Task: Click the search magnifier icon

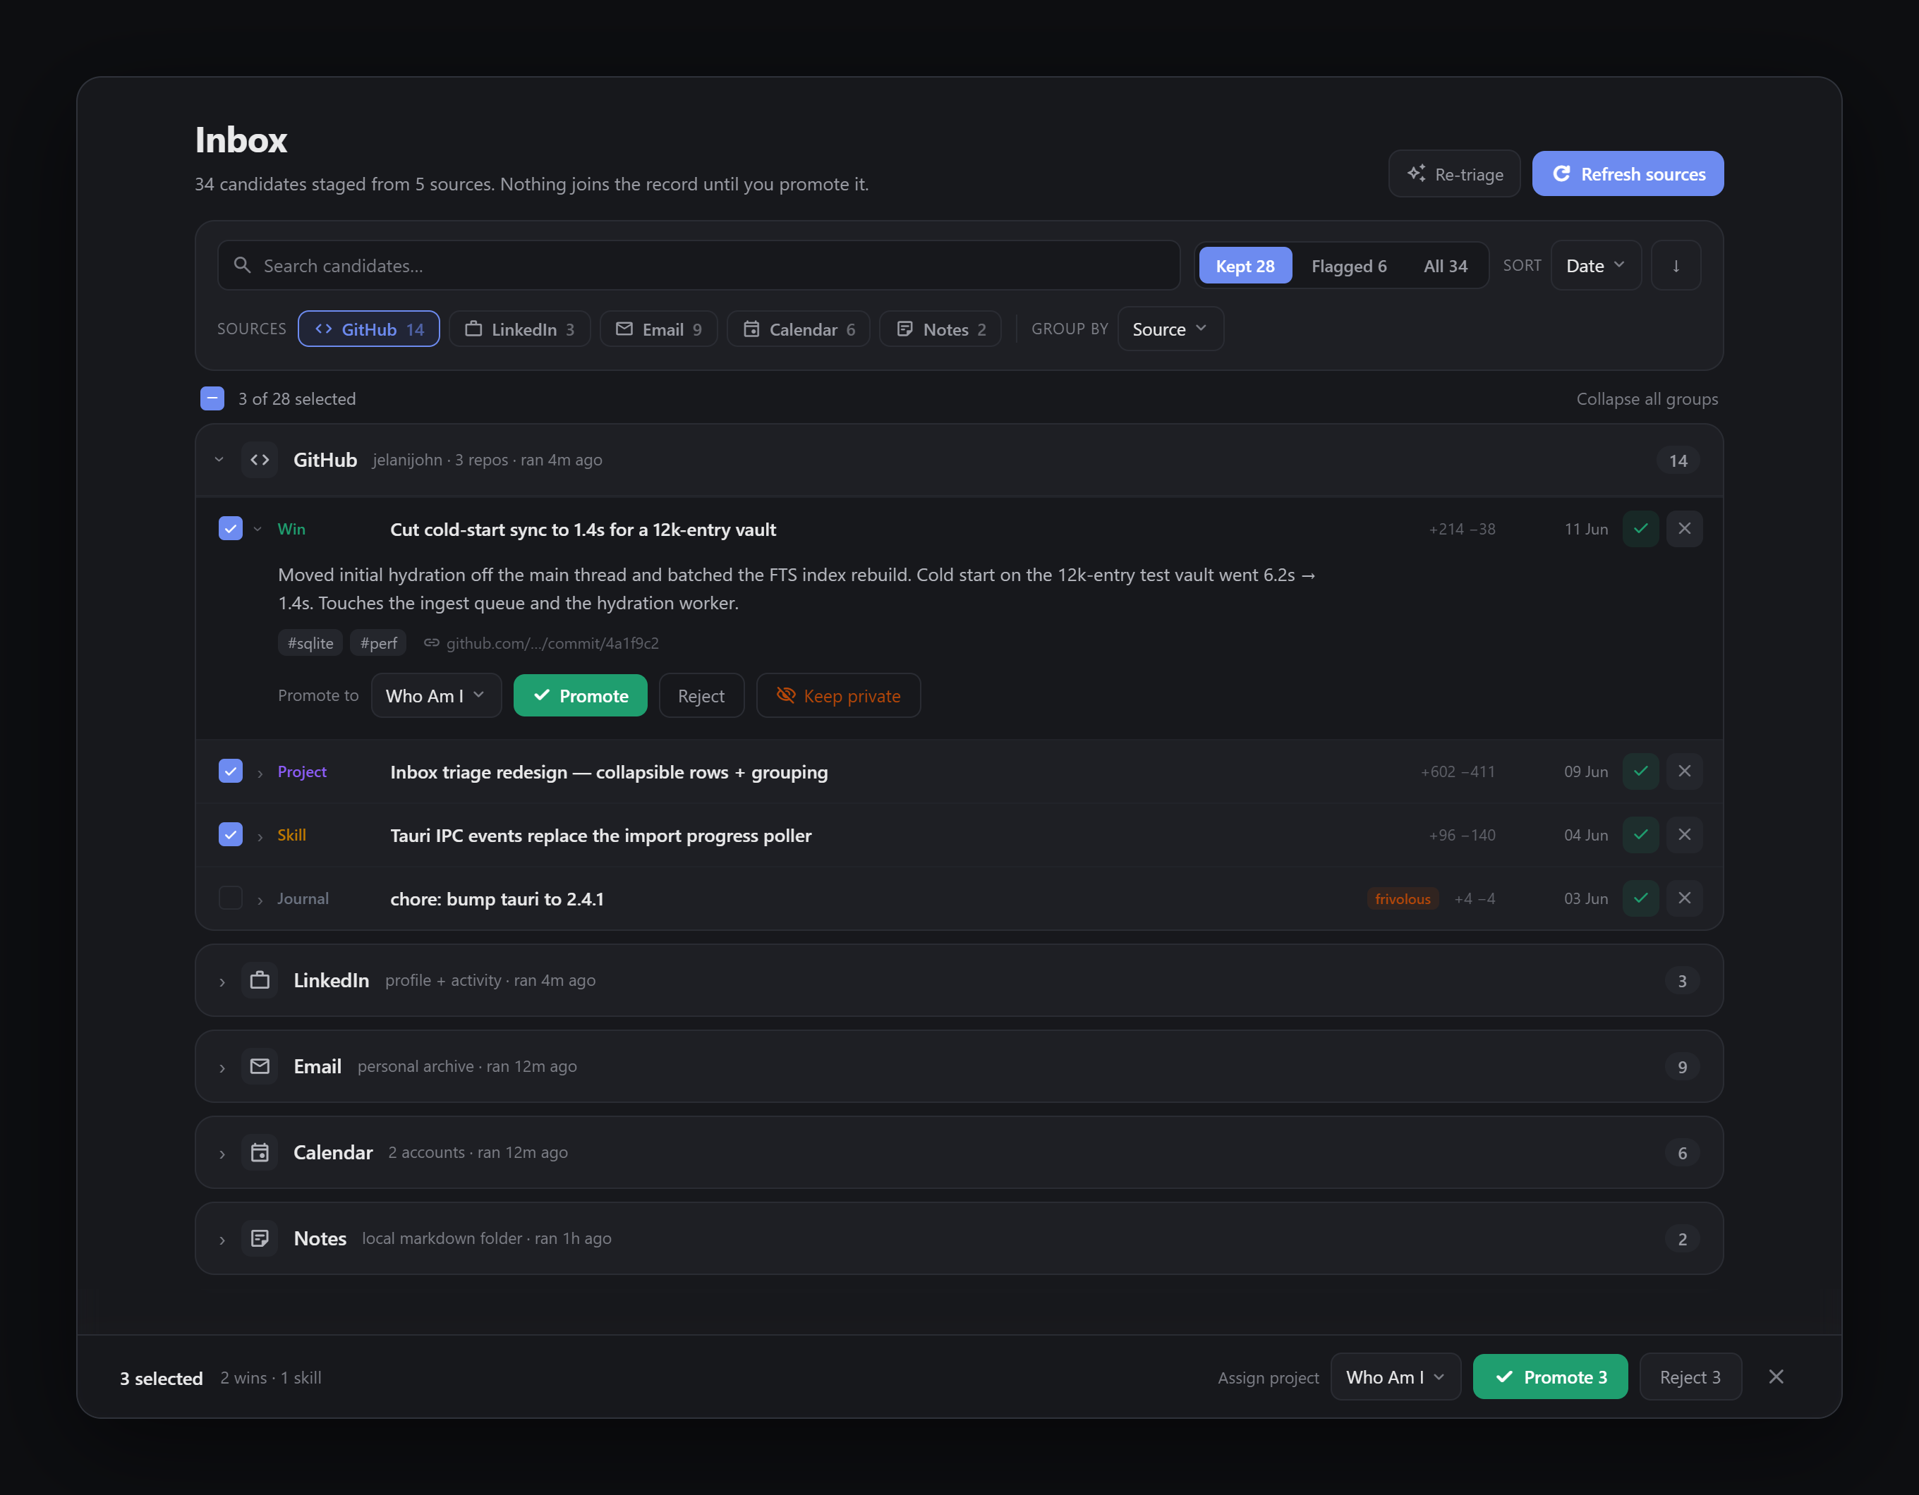Action: click(241, 265)
